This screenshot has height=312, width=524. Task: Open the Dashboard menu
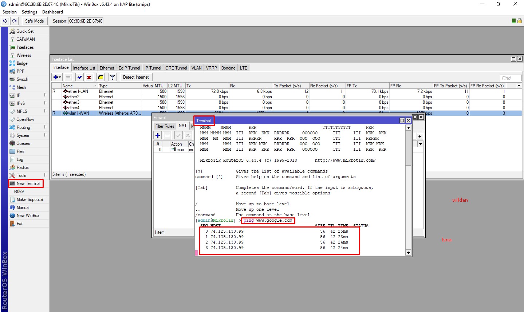52,12
